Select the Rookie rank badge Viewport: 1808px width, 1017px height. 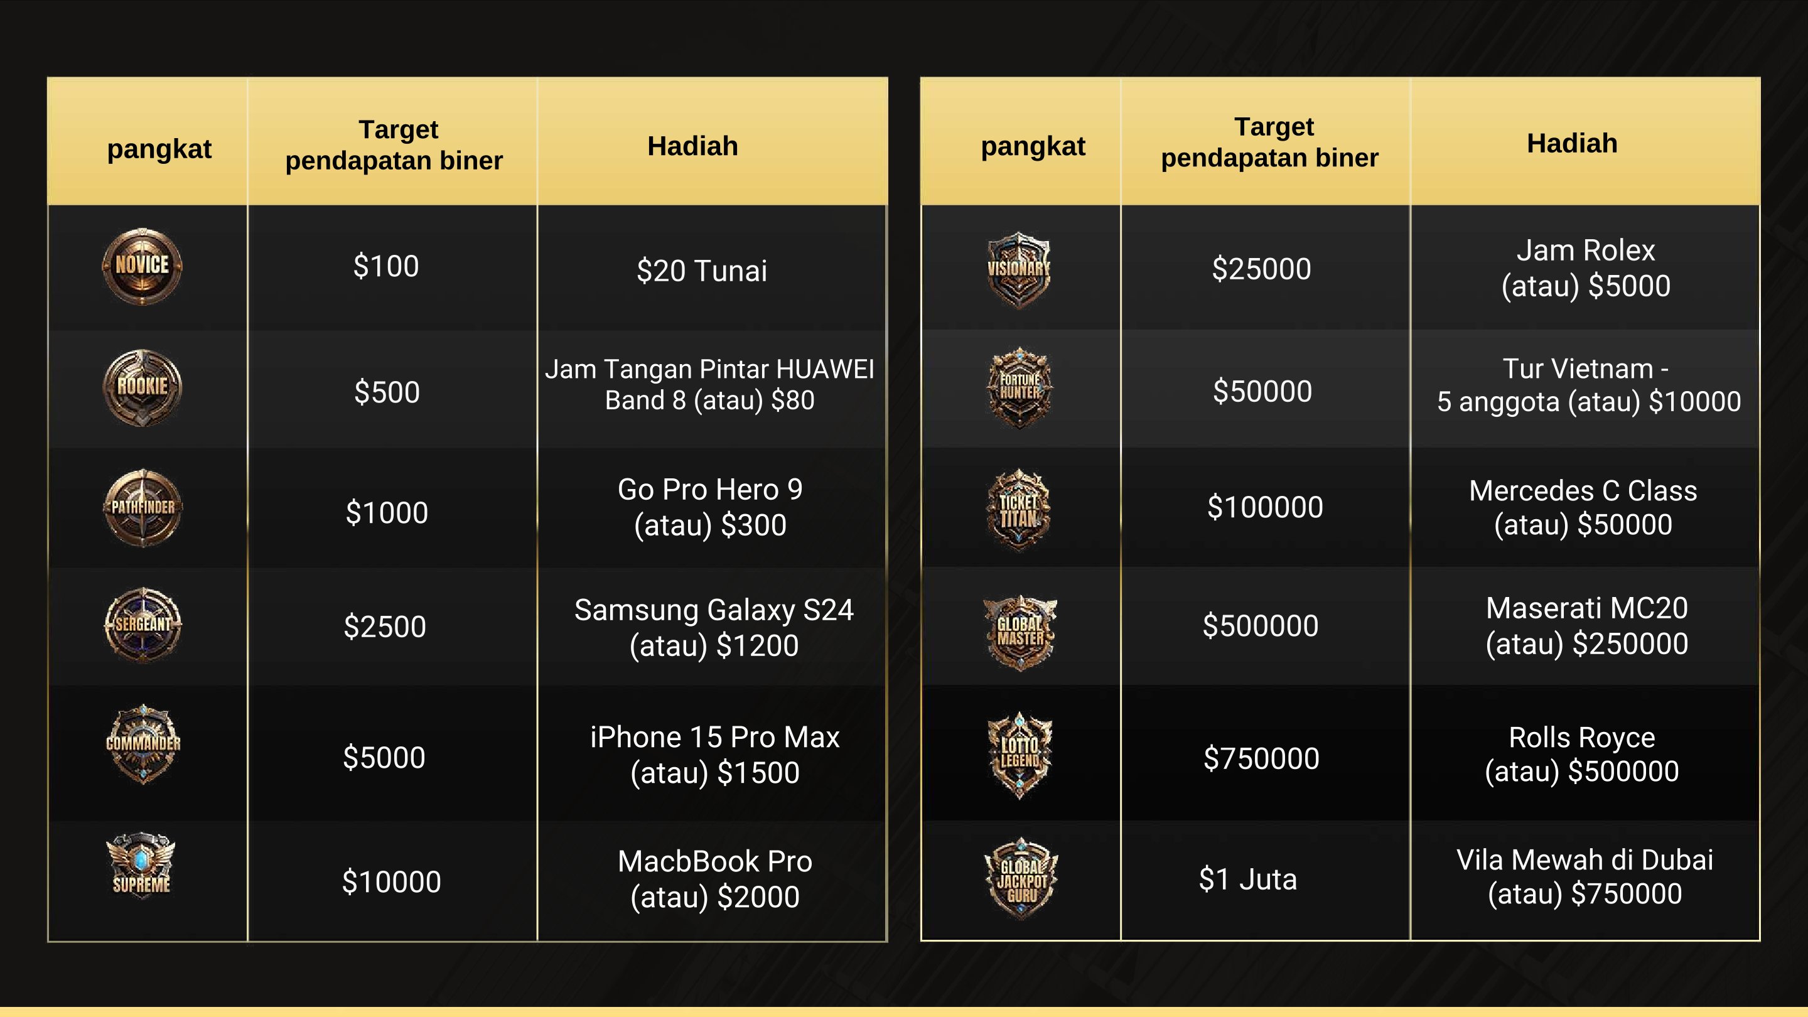point(143,387)
